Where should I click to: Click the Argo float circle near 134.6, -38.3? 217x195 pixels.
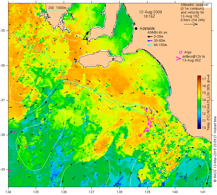pyautogui.click(x=25, y=146)
